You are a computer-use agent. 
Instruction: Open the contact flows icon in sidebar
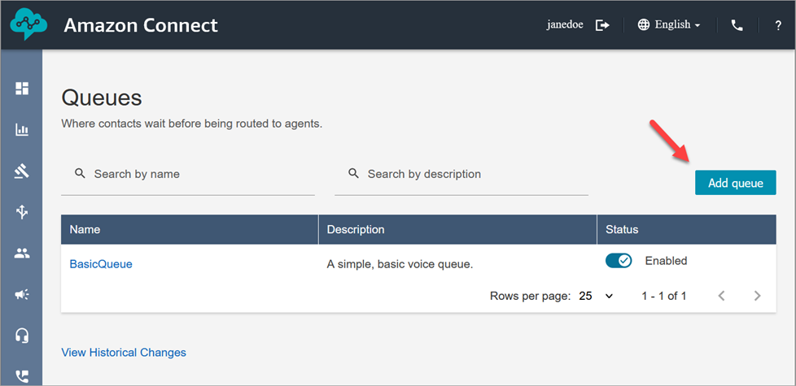(22, 212)
